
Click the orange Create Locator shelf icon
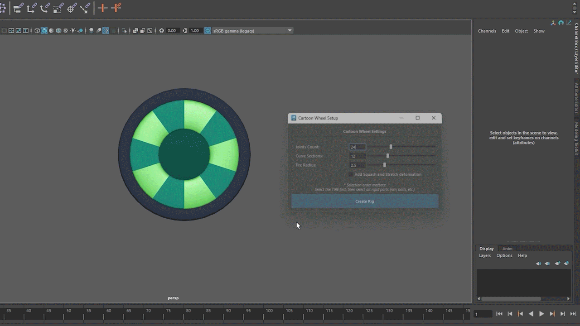(x=103, y=8)
